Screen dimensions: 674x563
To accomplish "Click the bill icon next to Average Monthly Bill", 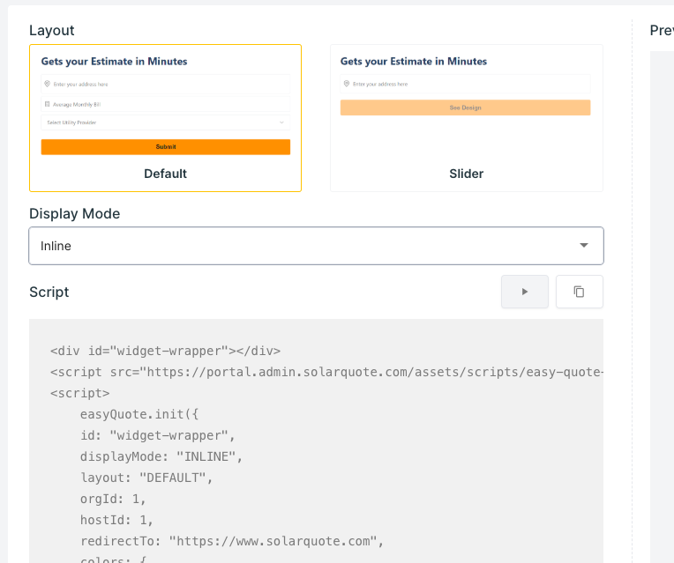I will click(47, 104).
